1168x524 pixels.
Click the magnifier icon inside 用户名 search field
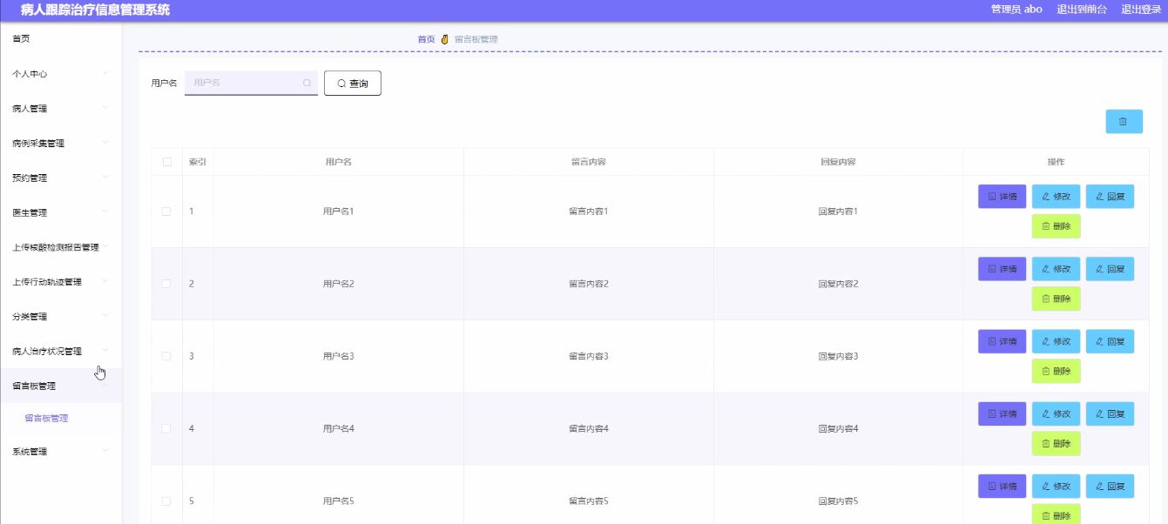(307, 83)
